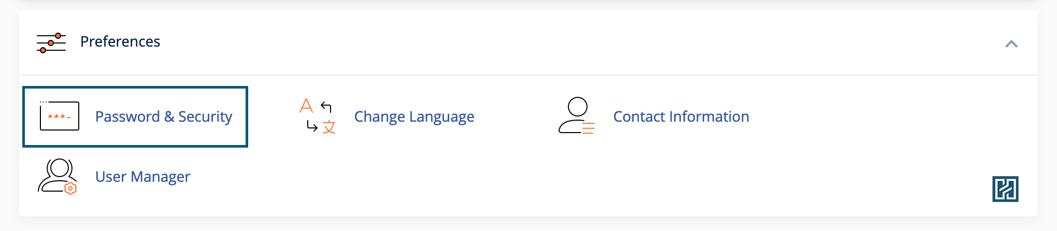Click the orange Chinese character in the language icon

[x=329, y=127]
